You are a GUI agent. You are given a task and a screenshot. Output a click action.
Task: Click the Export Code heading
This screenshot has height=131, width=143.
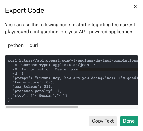[25, 10]
